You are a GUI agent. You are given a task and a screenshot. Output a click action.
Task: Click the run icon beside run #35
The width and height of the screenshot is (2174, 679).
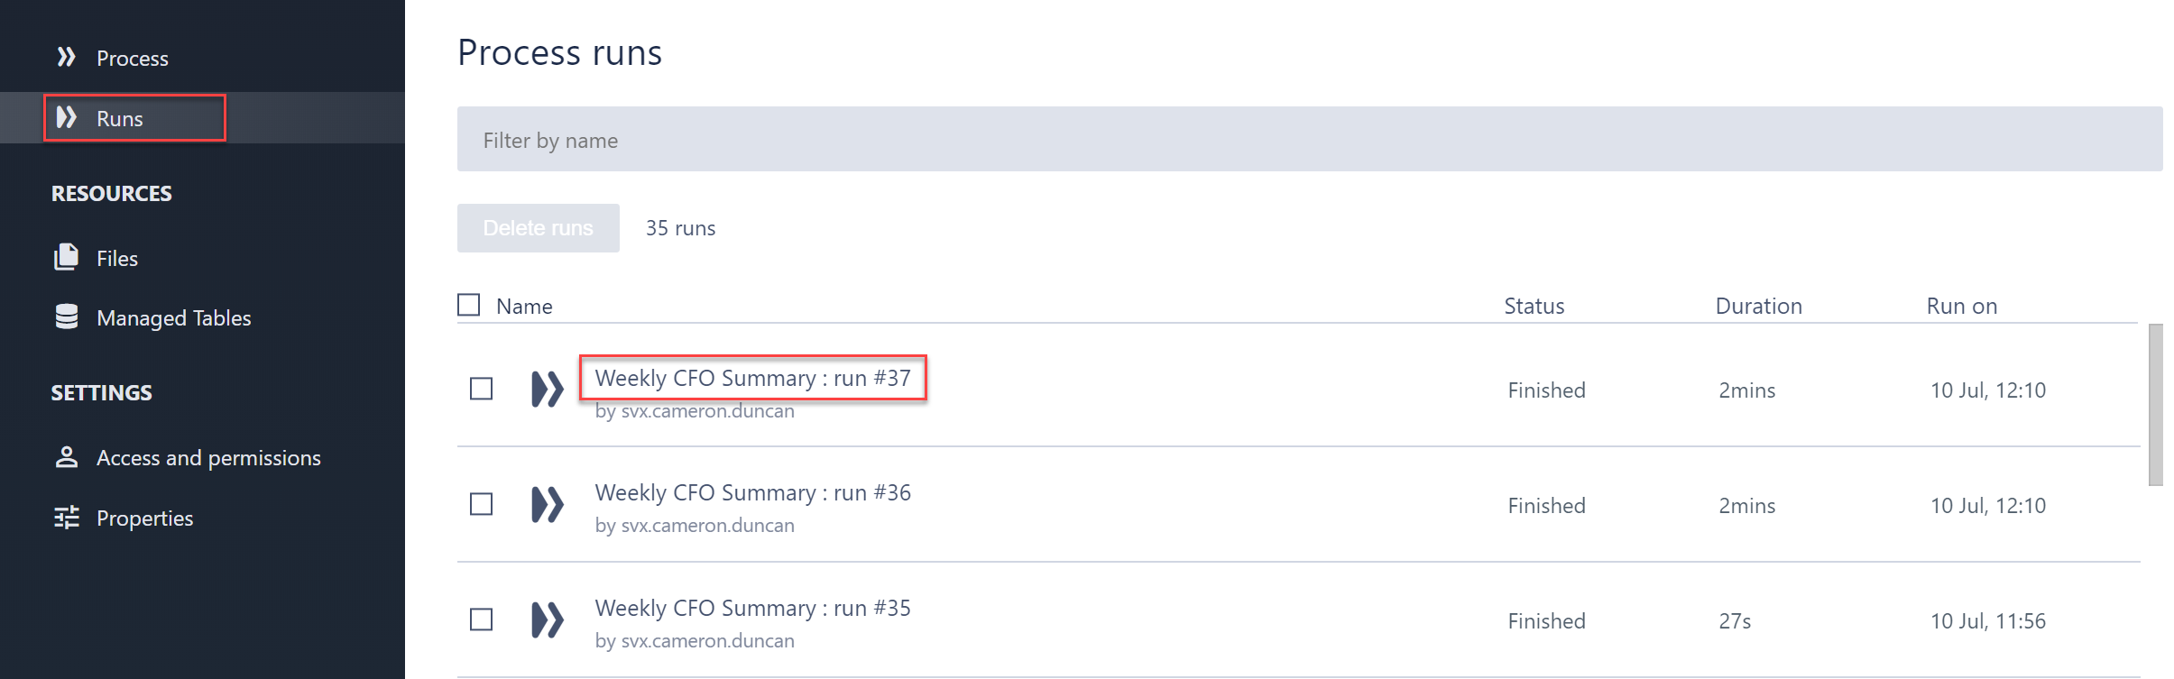coord(547,620)
